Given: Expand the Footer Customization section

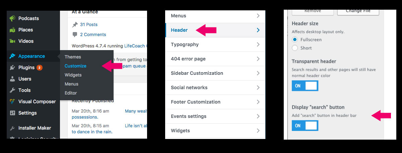Looking at the screenshot, I should [215, 102].
